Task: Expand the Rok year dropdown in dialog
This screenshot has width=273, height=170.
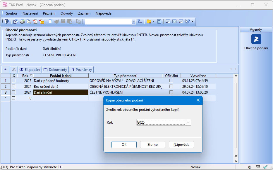Action: 188,122
